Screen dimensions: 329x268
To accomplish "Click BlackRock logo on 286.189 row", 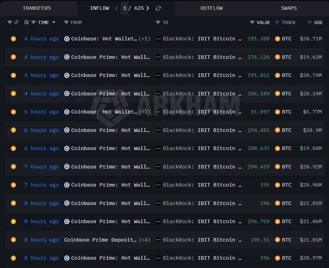I will [159, 94].
